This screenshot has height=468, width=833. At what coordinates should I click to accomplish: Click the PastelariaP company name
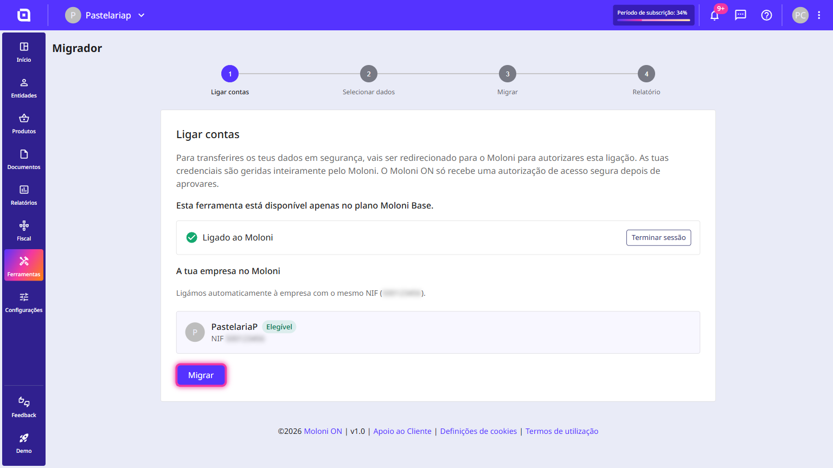click(234, 327)
